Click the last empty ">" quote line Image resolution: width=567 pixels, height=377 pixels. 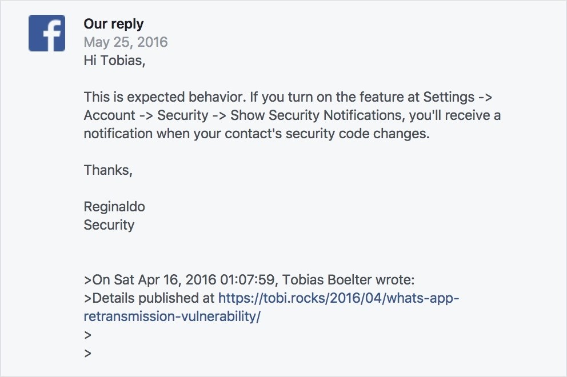[87, 353]
